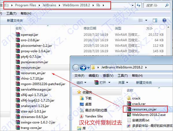The image size is (173, 131).
Task: Click the 搜索 lib search box
Action: click(x=157, y=5)
